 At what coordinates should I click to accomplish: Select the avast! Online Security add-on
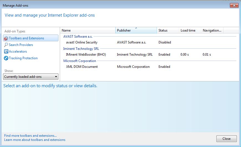pos(82,42)
